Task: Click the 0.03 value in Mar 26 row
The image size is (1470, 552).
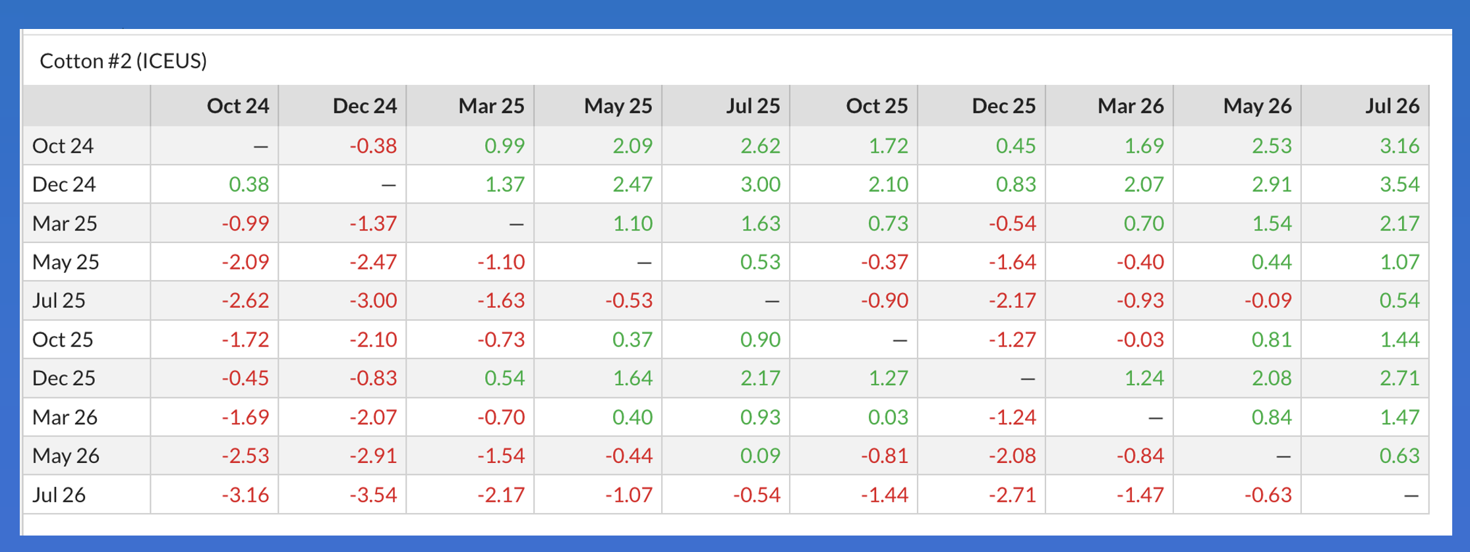Action: [888, 418]
